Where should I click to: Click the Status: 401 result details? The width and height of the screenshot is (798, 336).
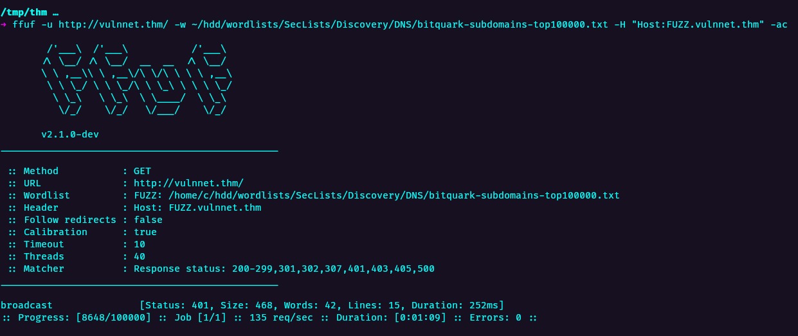322,305
